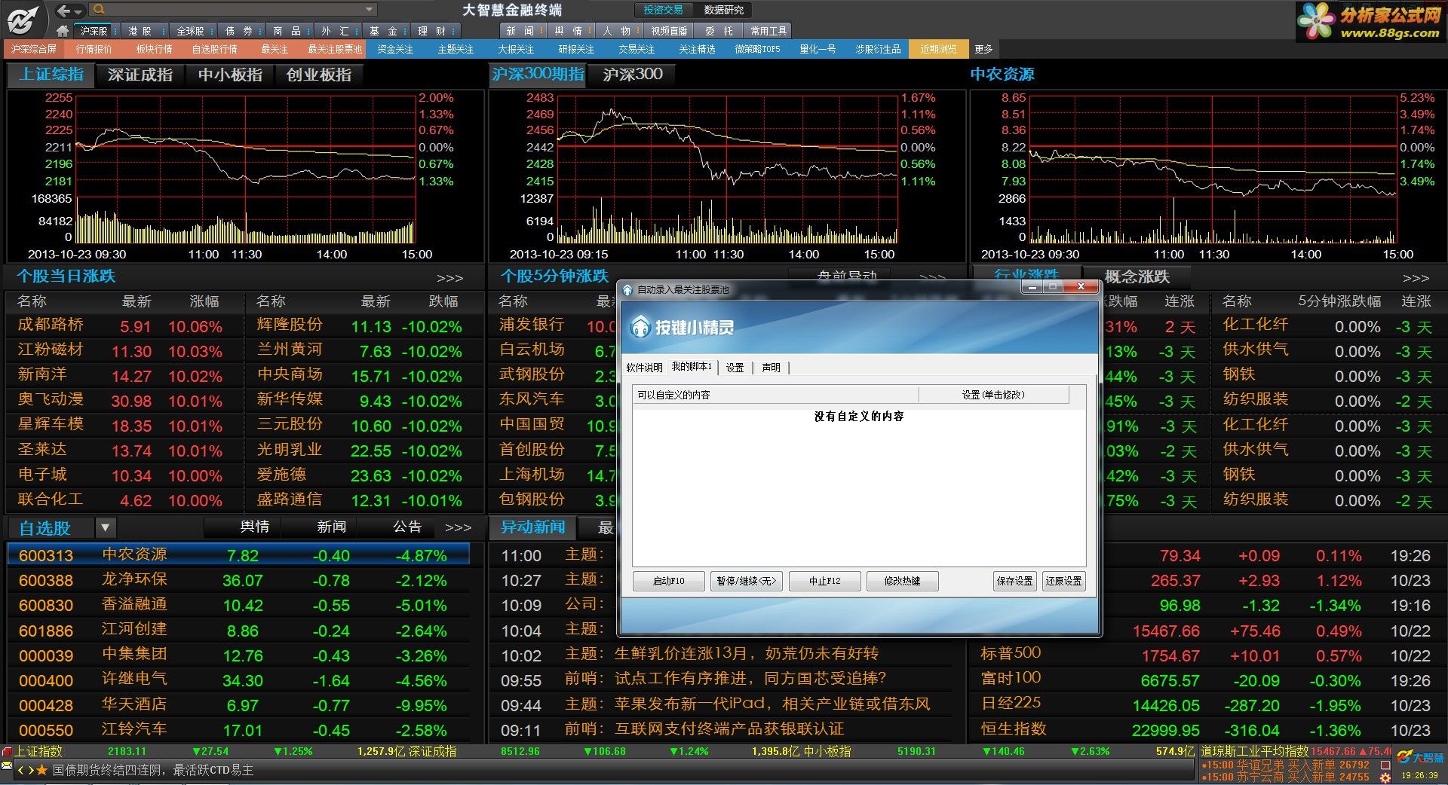The width and height of the screenshot is (1448, 785).
Task: Go back using the left arrow button
Action: 65,10
